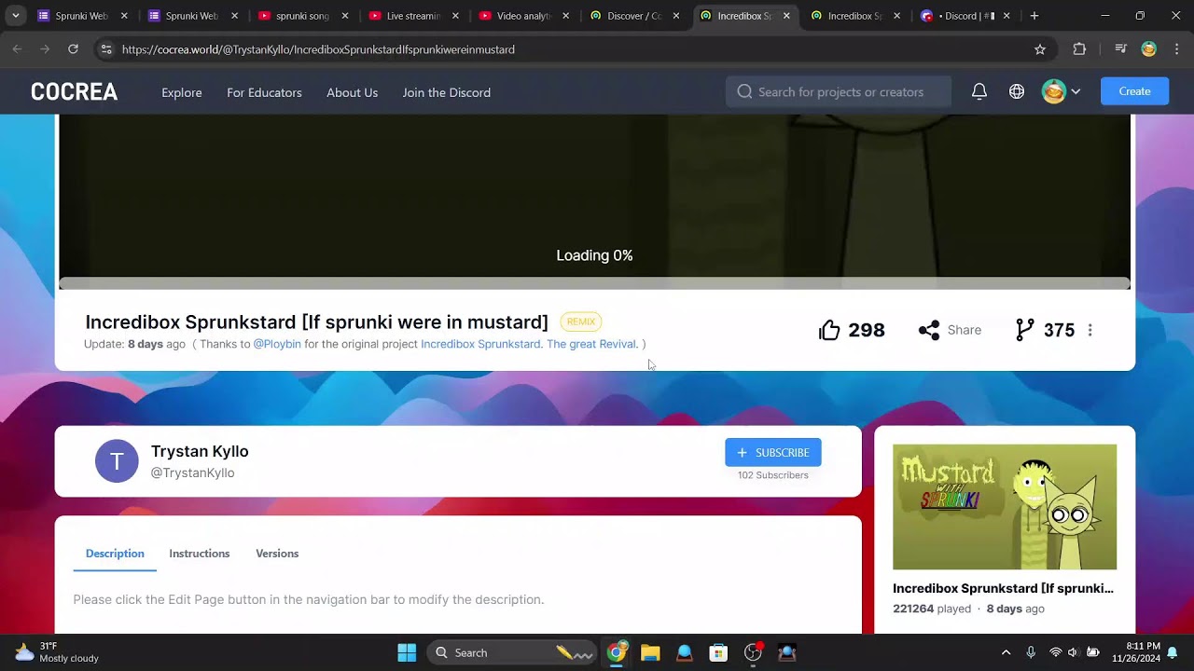Open File Explorer from the taskbar

[x=650, y=652]
